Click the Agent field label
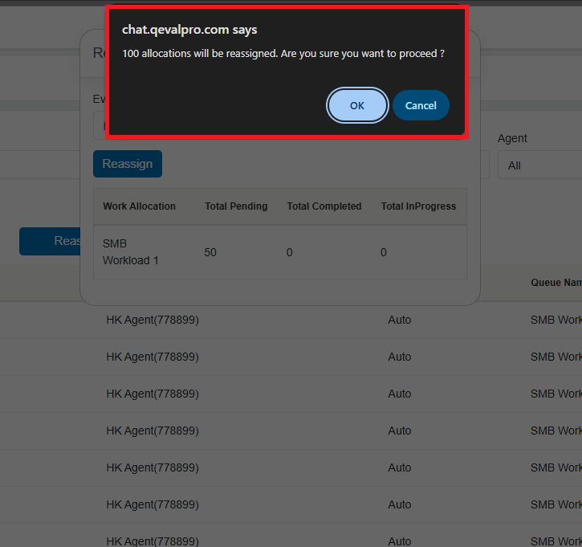This screenshot has height=547, width=582. [x=512, y=138]
